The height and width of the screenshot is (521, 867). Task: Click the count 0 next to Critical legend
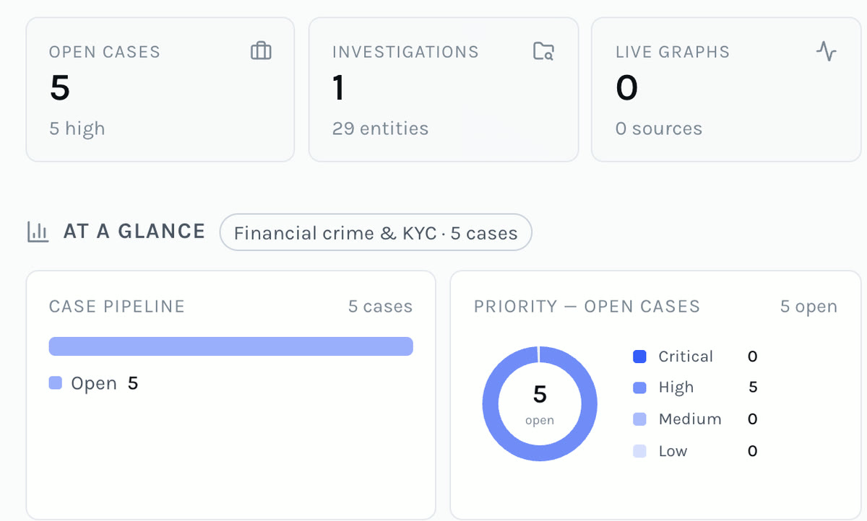[753, 356]
